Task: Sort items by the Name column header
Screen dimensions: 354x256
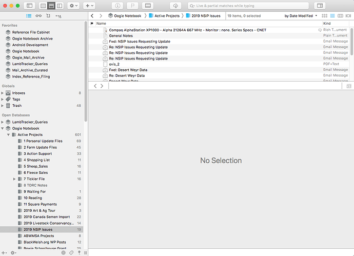Action: (x=101, y=24)
